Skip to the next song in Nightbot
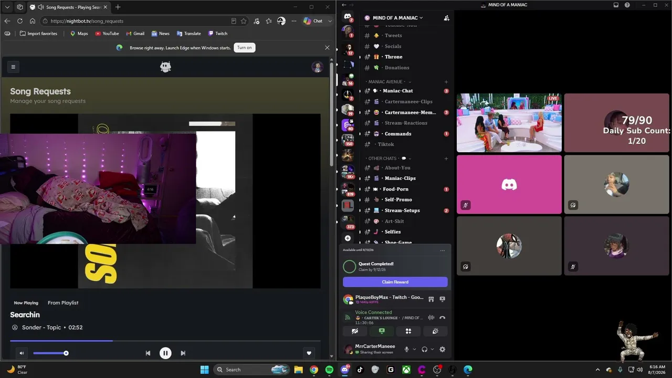The height and width of the screenshot is (378, 672). click(183, 353)
